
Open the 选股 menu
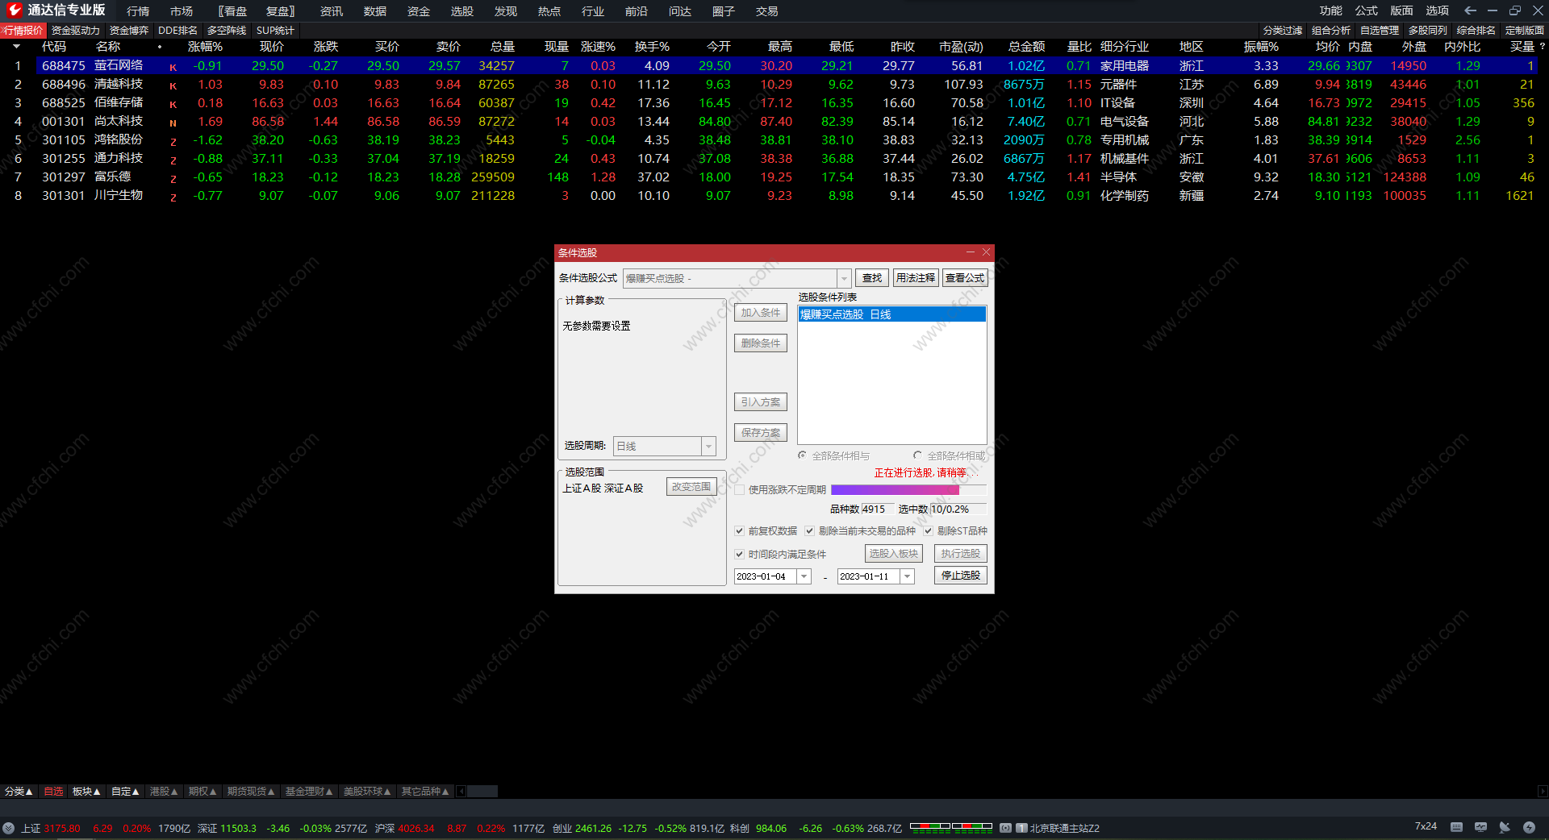pos(462,11)
